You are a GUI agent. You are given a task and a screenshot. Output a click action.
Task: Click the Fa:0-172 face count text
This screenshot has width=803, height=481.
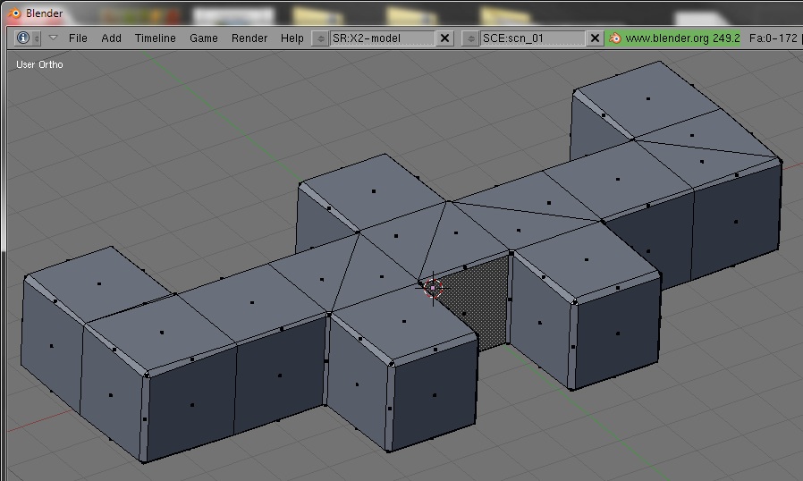pyautogui.click(x=773, y=38)
